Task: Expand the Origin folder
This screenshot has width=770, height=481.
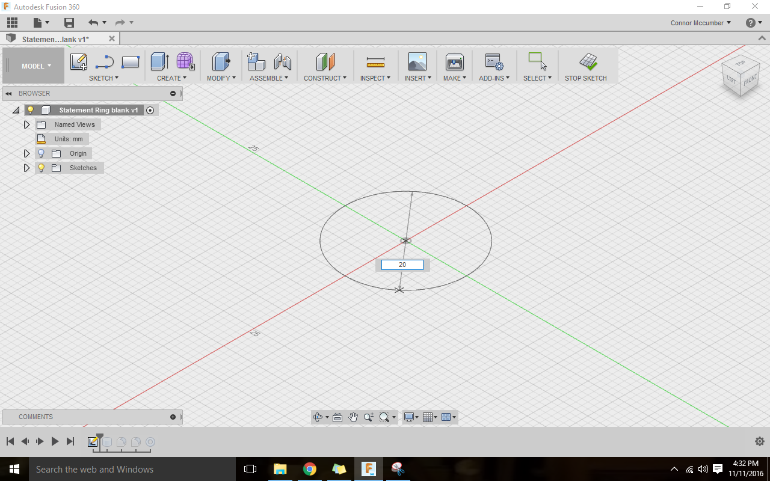Action: point(26,153)
